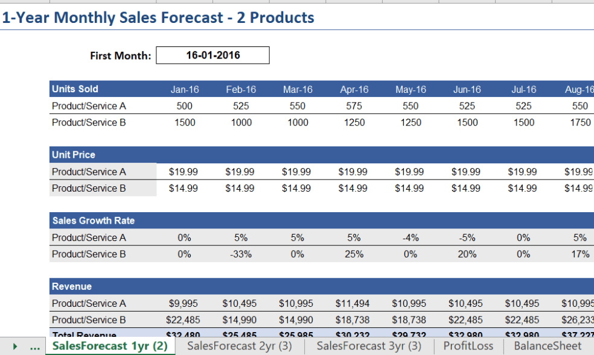Click Product/Service A units for Mar-16

pyautogui.click(x=296, y=105)
